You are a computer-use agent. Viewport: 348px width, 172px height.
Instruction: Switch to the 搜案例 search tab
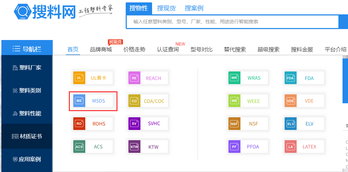click(194, 8)
